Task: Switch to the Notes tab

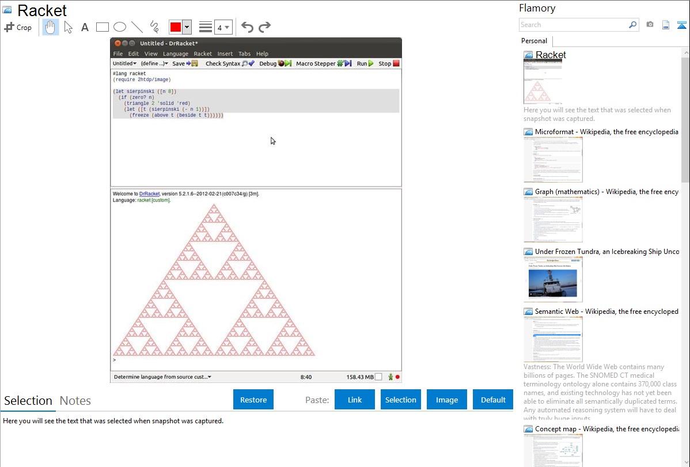Action: pos(75,401)
